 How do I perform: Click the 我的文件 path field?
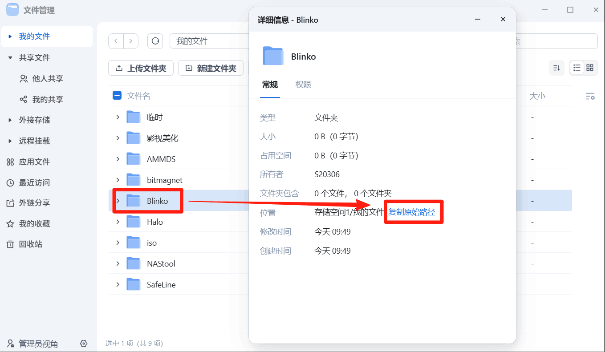pyautogui.click(x=209, y=41)
